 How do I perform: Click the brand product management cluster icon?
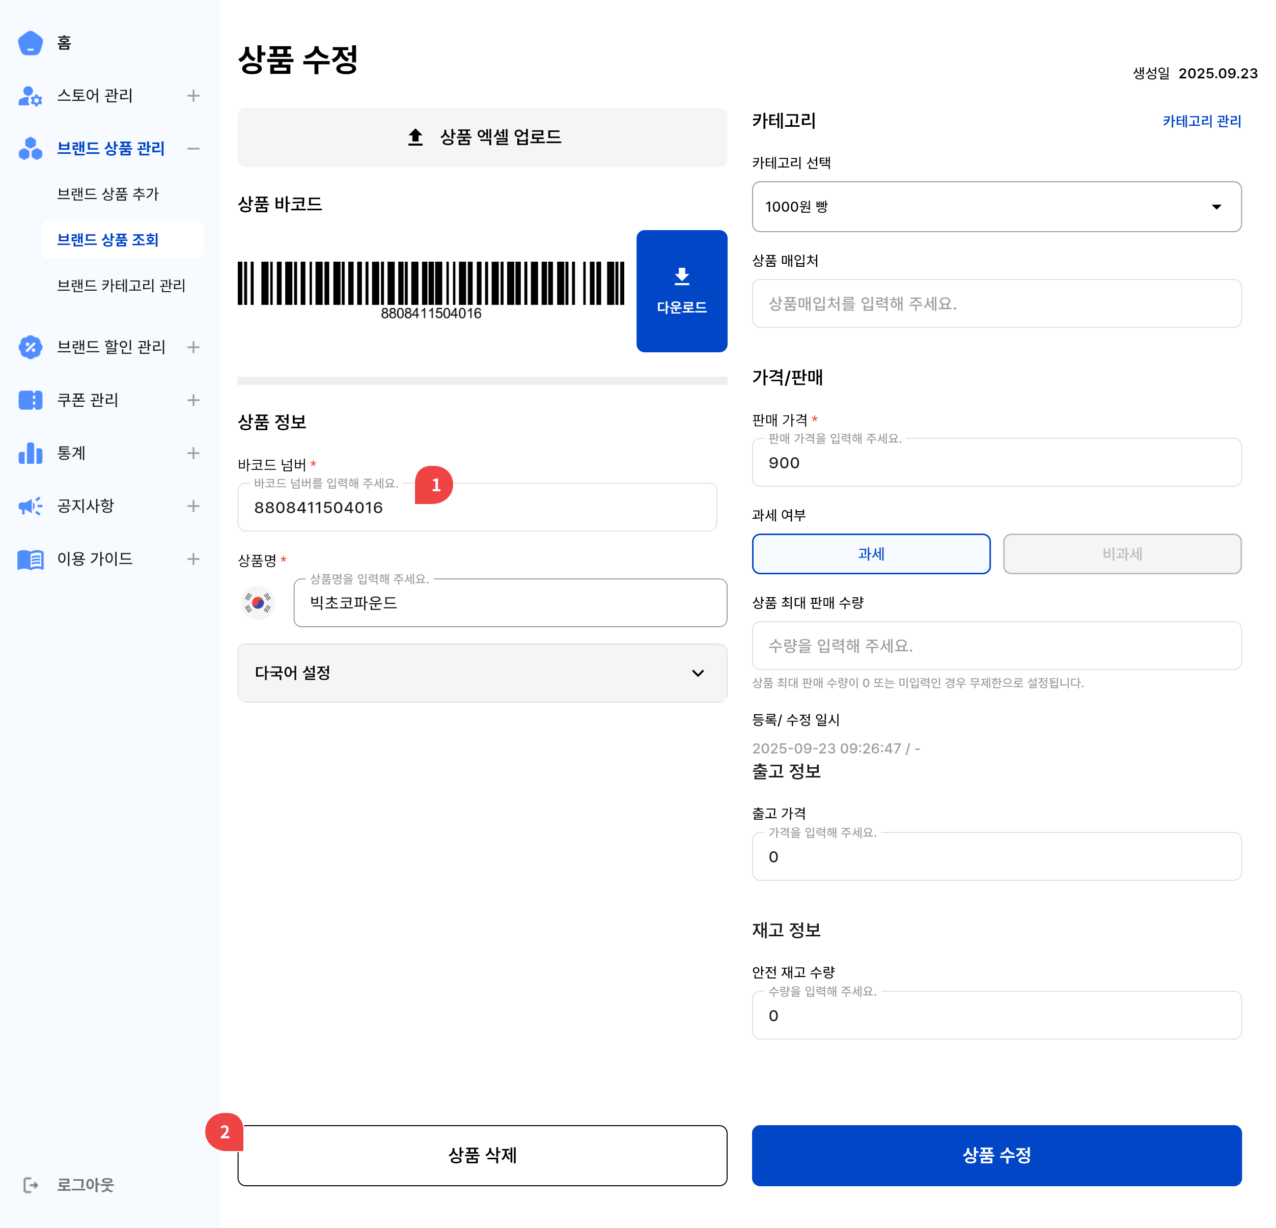click(x=30, y=149)
